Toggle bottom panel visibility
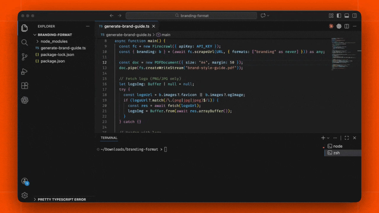 tap(347, 16)
